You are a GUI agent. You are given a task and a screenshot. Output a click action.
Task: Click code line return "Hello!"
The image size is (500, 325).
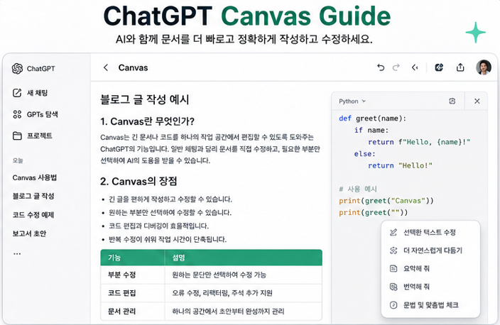(x=400, y=165)
